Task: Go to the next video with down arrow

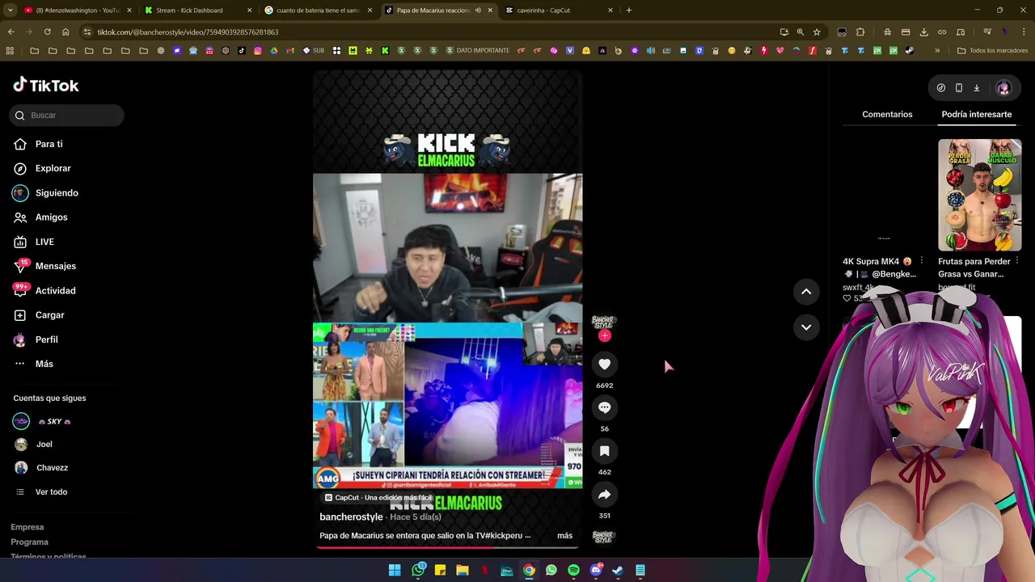Action: (806, 327)
